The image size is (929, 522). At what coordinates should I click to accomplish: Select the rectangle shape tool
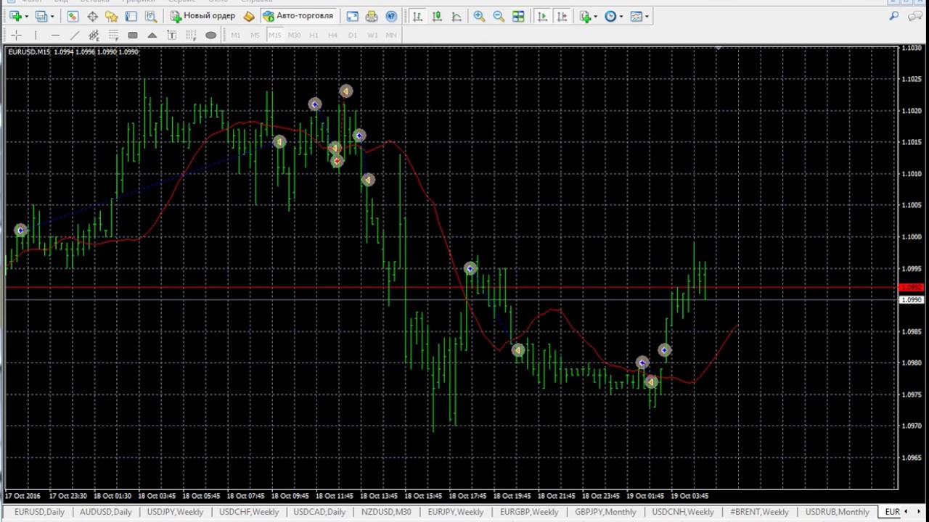click(133, 35)
